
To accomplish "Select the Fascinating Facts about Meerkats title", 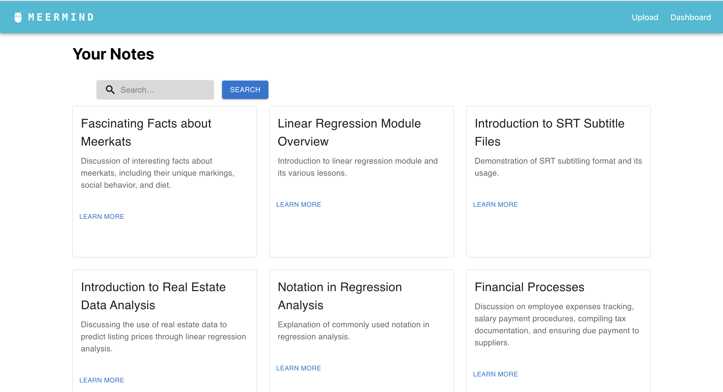I will tap(146, 132).
